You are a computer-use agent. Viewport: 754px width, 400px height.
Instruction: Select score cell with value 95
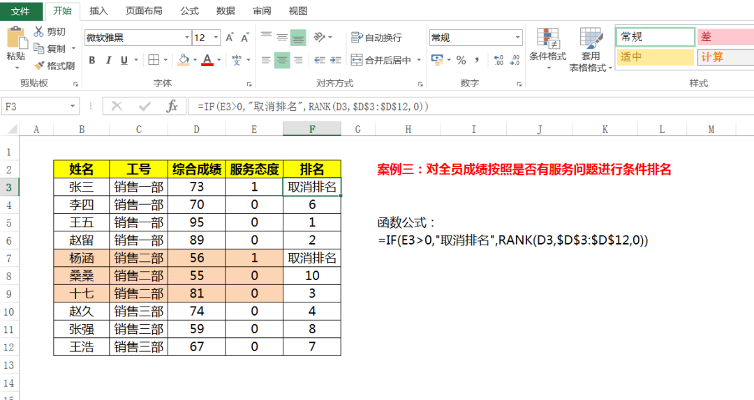coord(196,223)
